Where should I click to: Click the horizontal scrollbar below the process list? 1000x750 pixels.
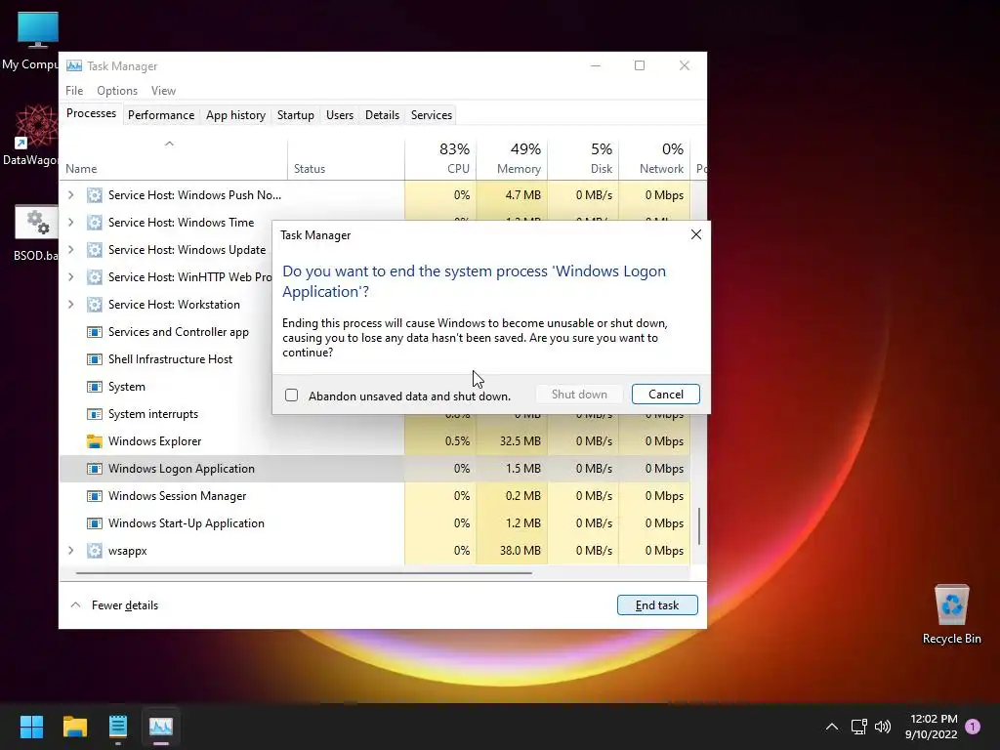304,573
